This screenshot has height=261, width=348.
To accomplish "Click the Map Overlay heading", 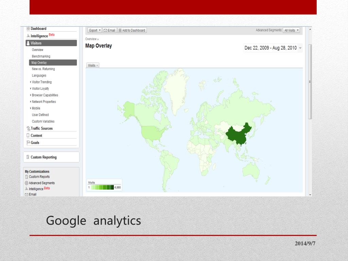I will [99, 46].
